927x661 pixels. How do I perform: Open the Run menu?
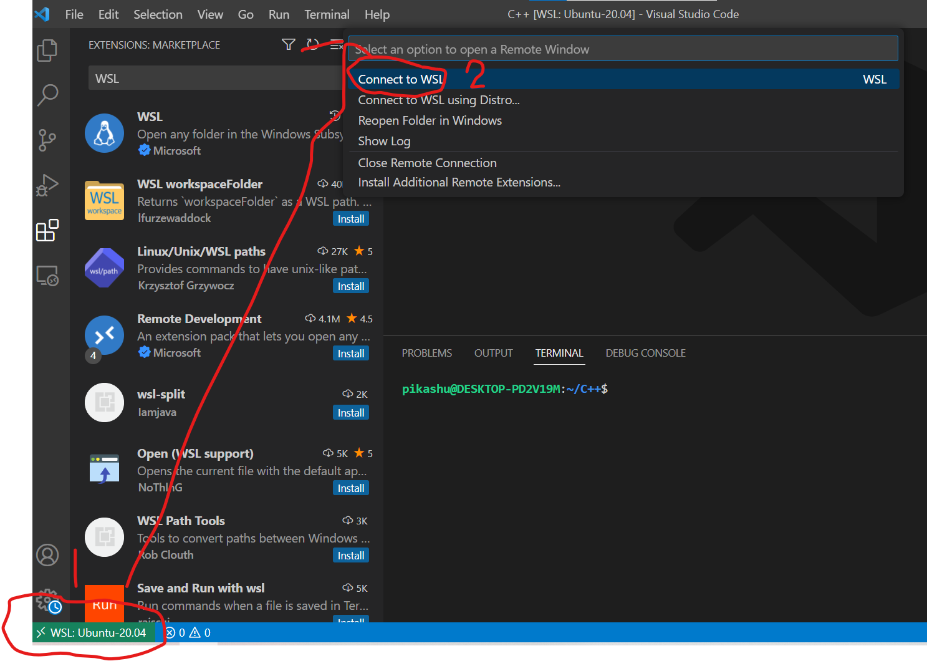(x=279, y=14)
